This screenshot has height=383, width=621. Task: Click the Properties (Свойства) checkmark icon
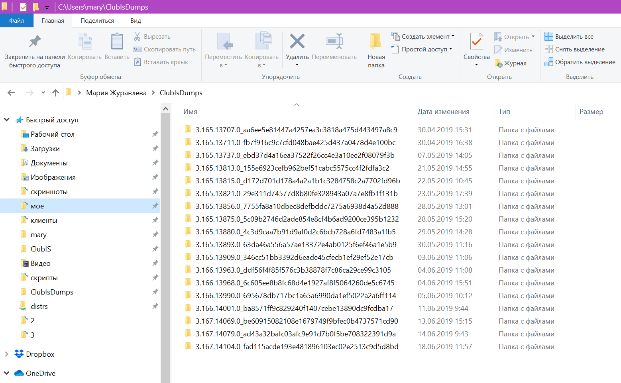(x=476, y=41)
